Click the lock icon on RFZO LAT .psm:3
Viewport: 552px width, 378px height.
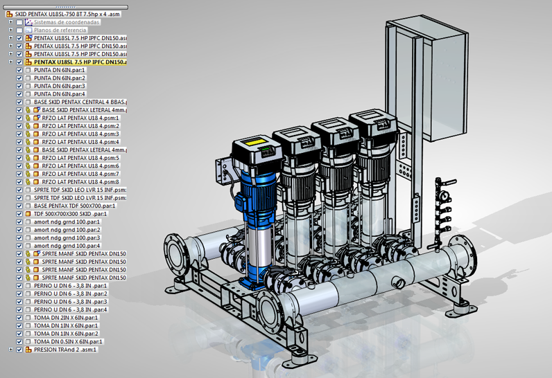pos(28,134)
